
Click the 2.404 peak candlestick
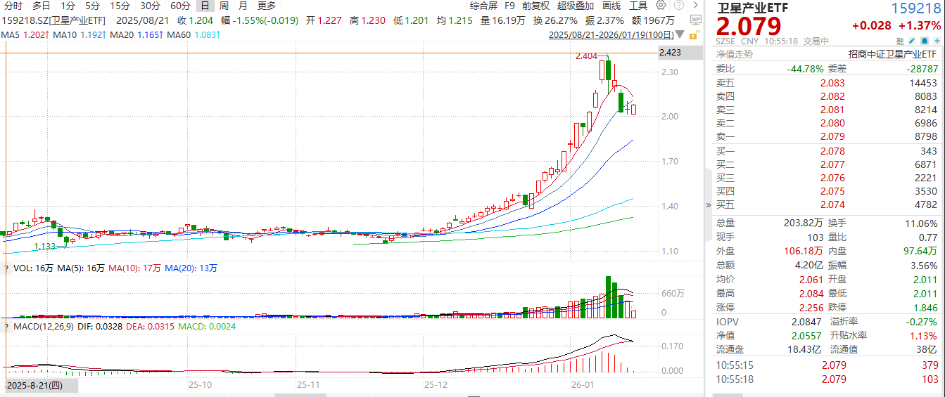click(603, 70)
